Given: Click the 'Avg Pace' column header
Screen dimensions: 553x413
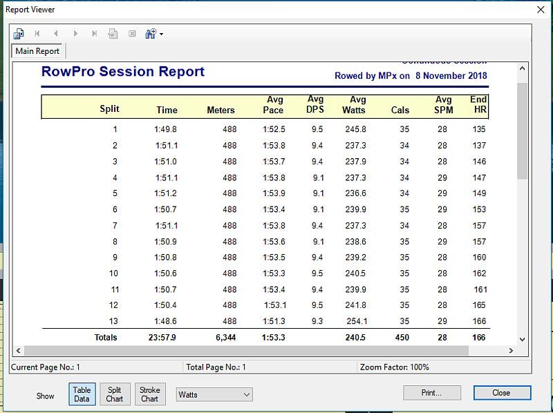Looking at the screenshot, I should click(x=273, y=105).
